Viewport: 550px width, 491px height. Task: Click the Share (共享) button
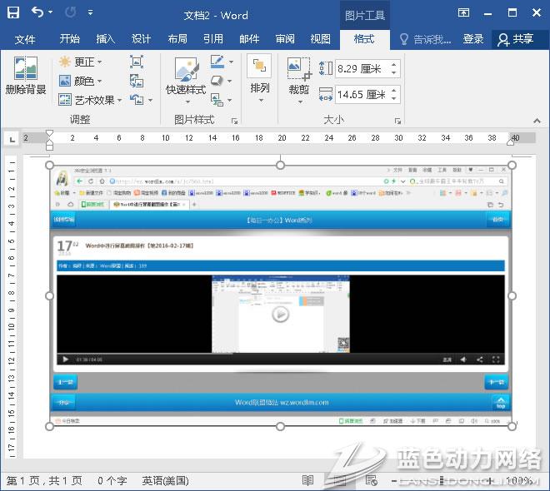515,39
